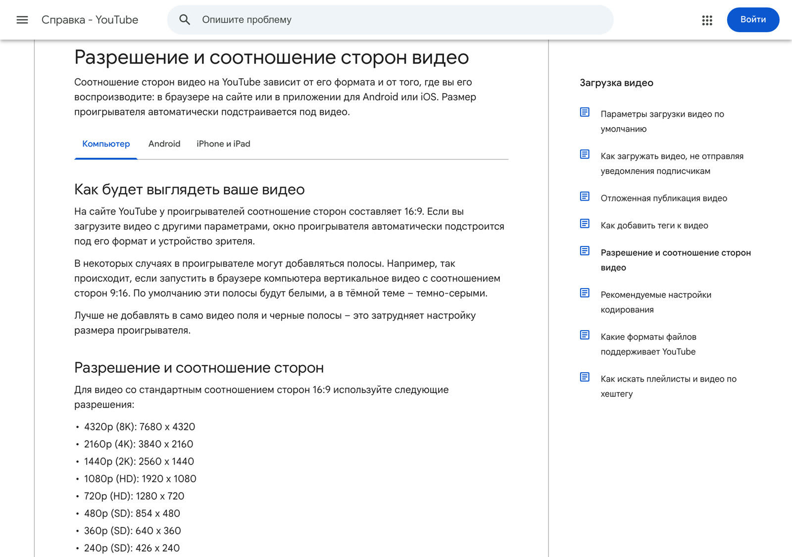Click heading 'Разрешение и соотношение сторон'
The image size is (792, 557).
[x=199, y=368]
